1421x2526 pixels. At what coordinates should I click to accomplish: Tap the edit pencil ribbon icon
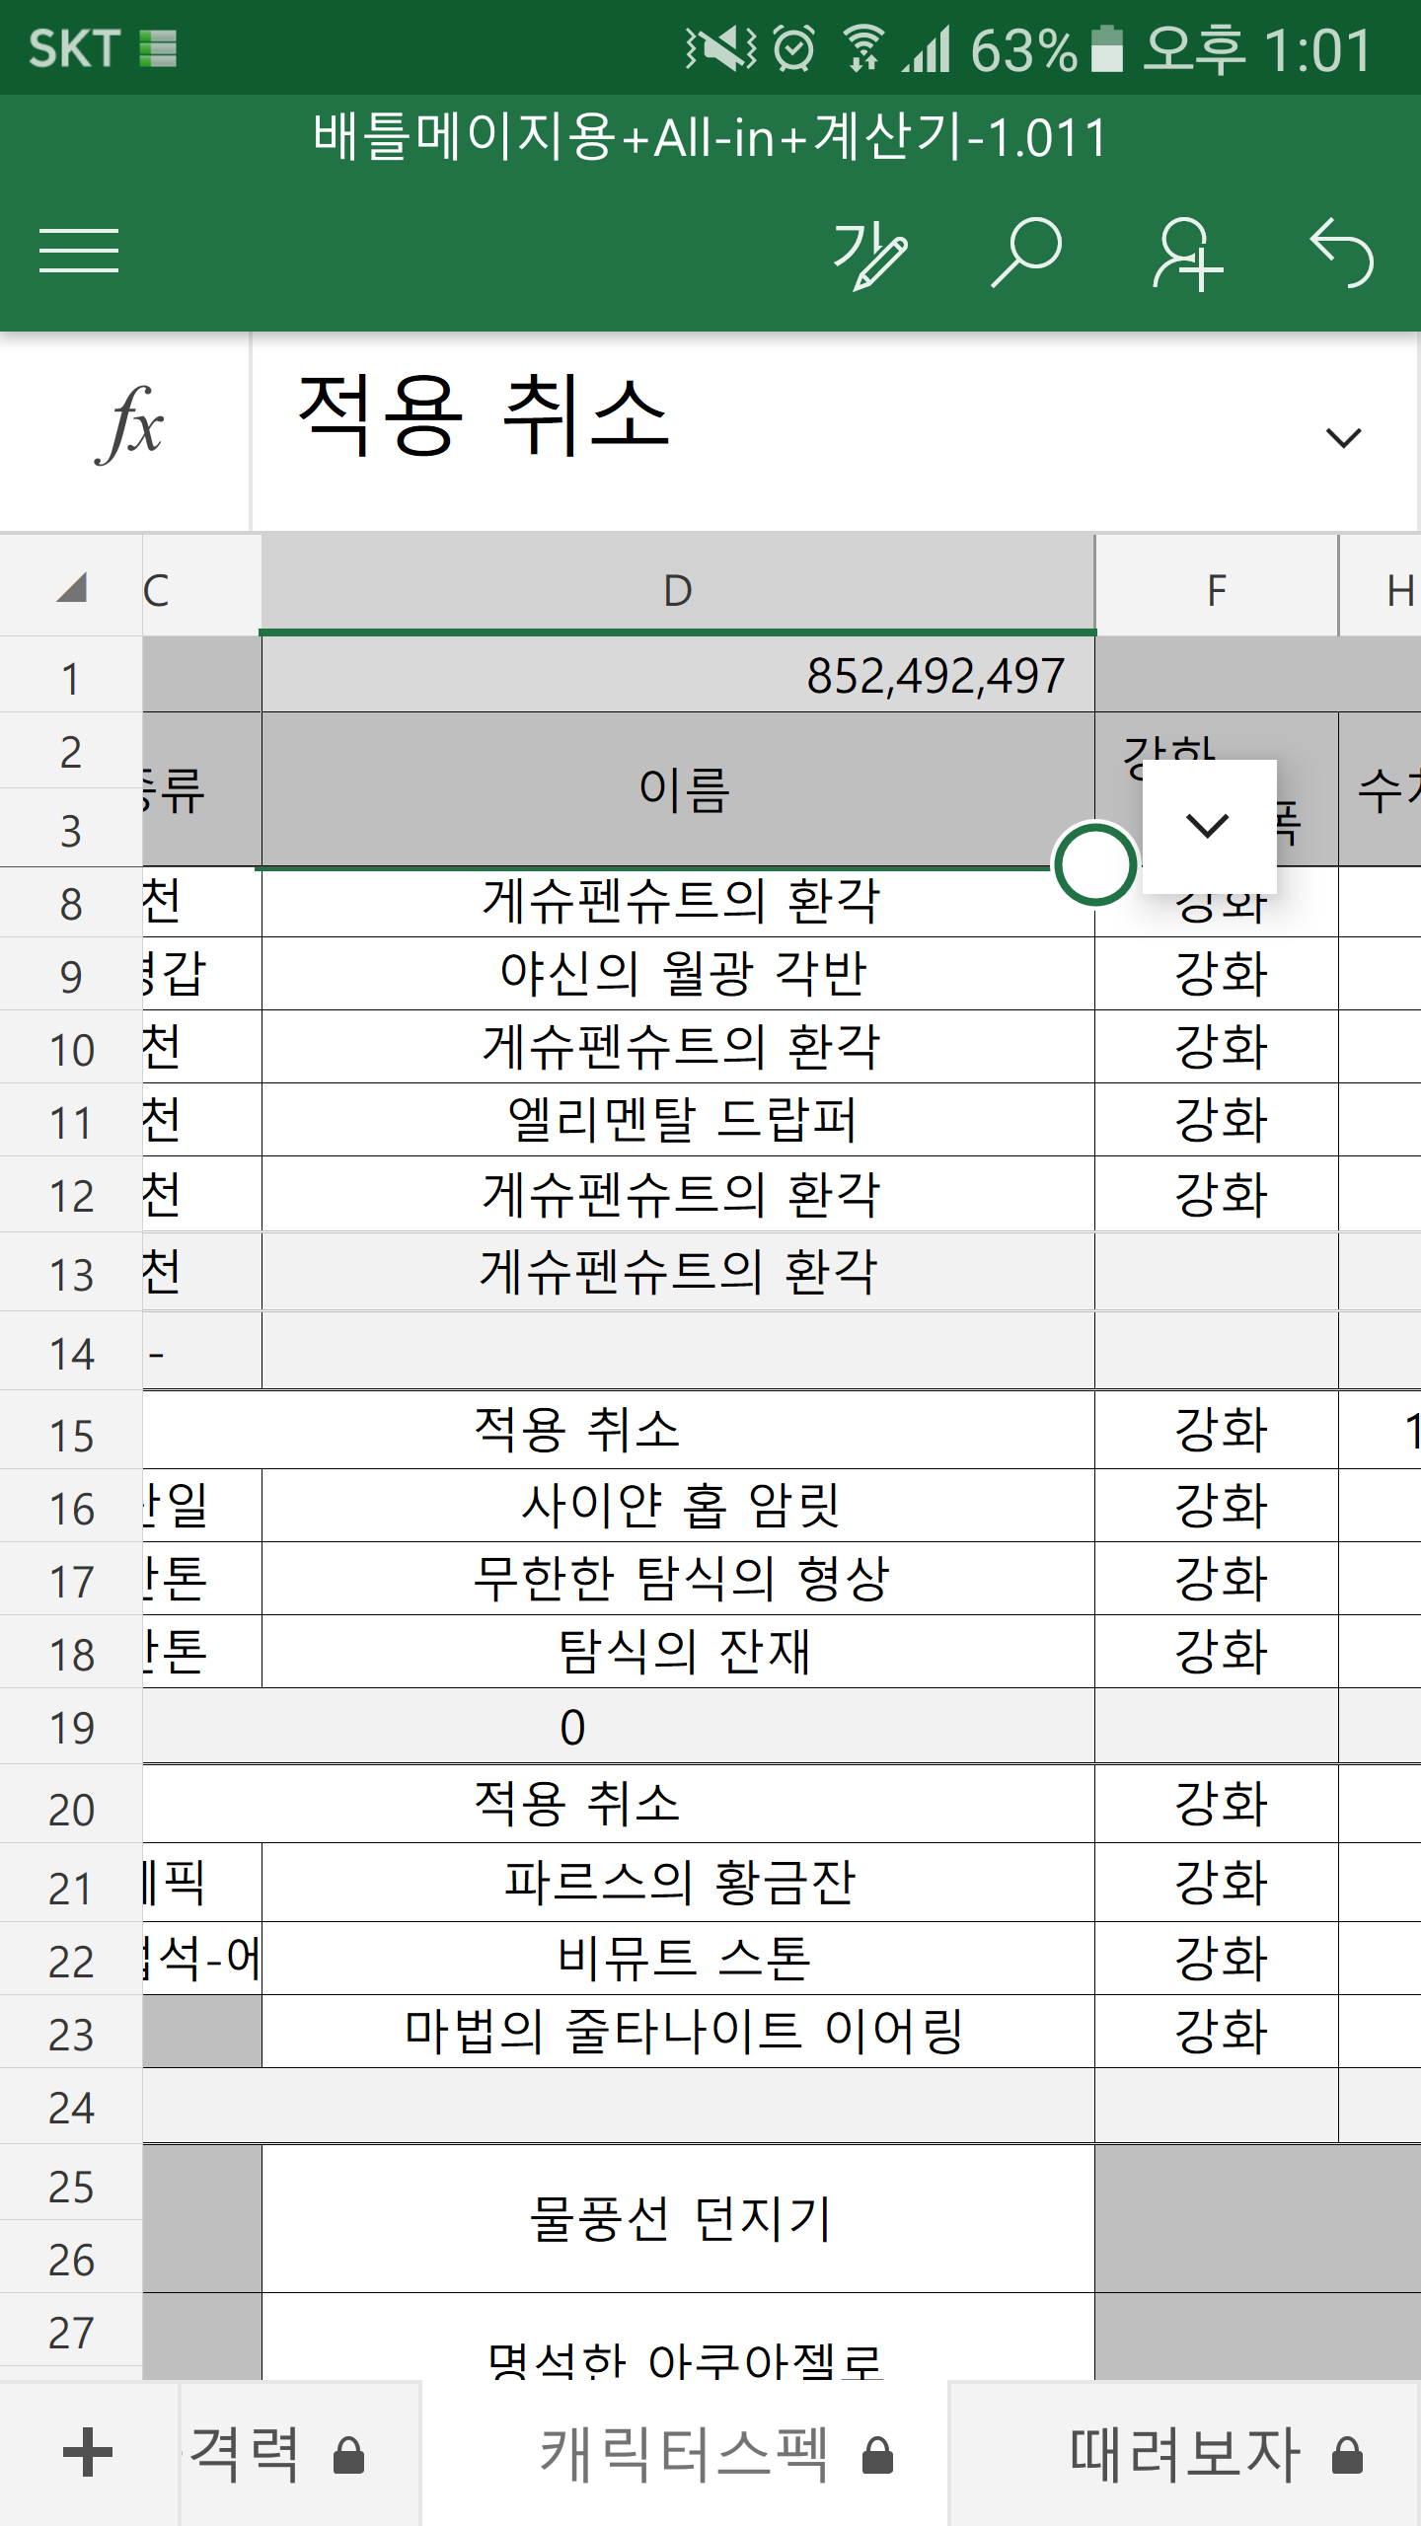point(869,254)
